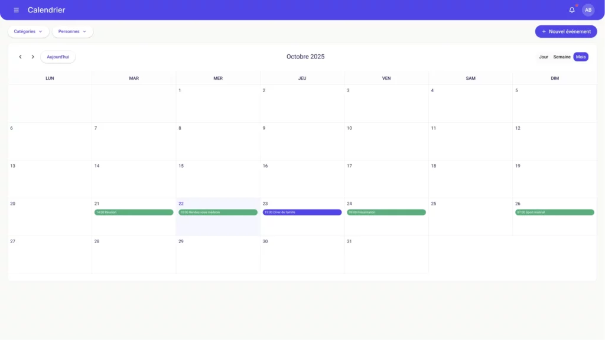Click the LUN column header

pyautogui.click(x=50, y=79)
